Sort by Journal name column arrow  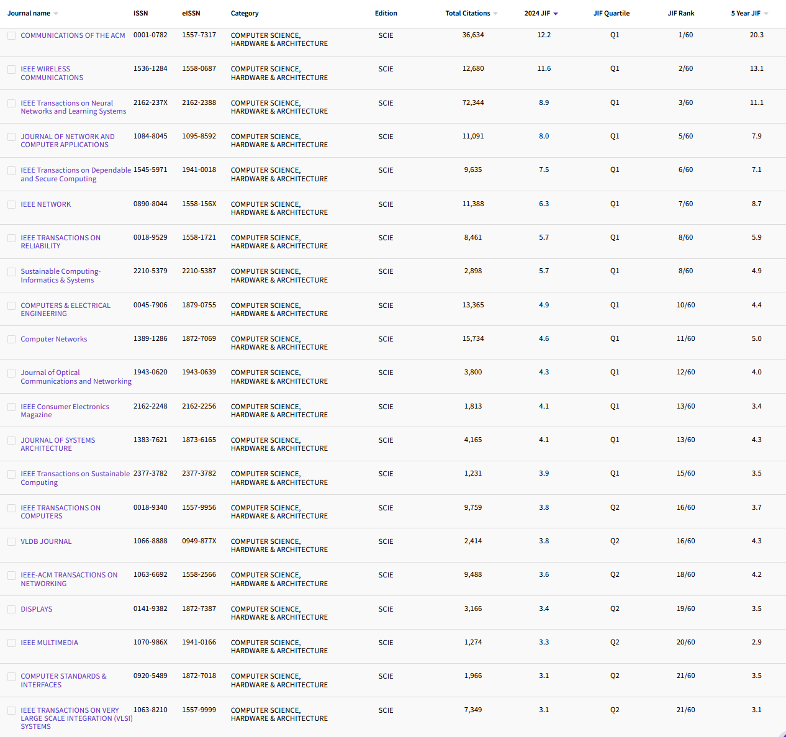pyautogui.click(x=56, y=13)
